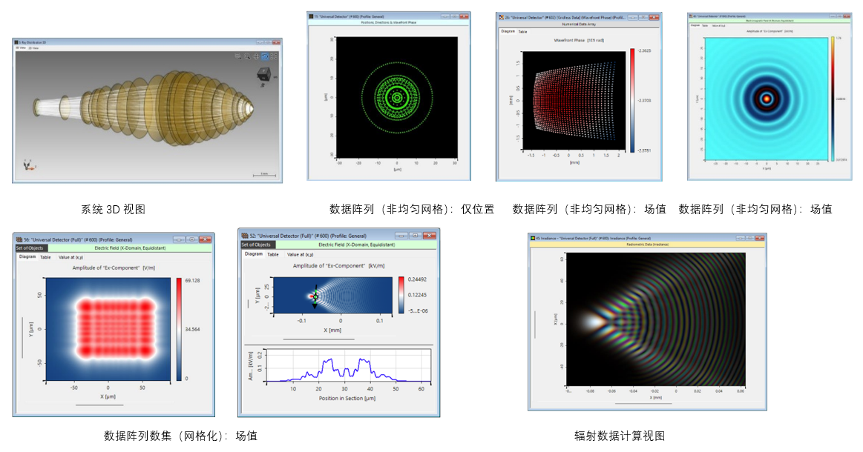Screen dimensions: 863x452
Task: Click the red-blue color scale in window 56
Action: point(179,330)
